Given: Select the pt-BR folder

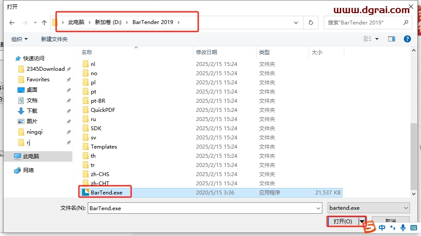Looking at the screenshot, I should tap(98, 101).
